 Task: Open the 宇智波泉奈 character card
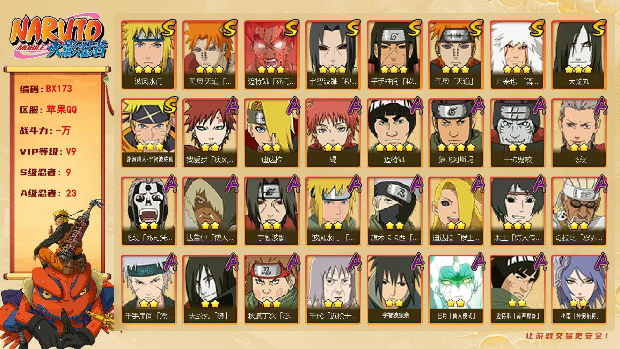click(394, 290)
